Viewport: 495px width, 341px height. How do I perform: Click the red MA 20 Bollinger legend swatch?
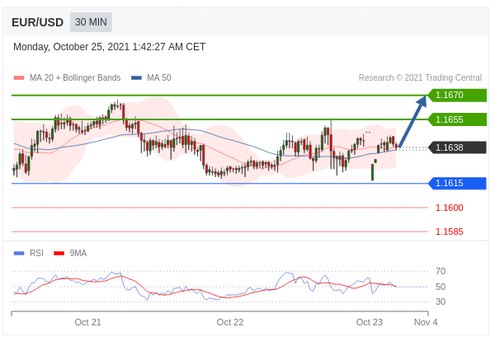point(19,78)
